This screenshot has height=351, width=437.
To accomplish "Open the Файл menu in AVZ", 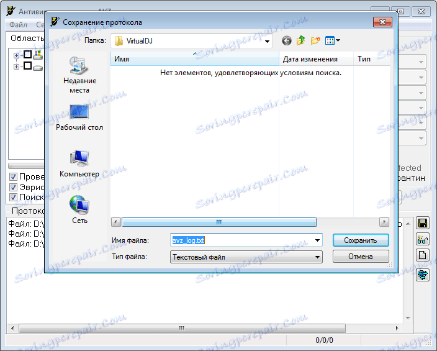I will pos(18,25).
